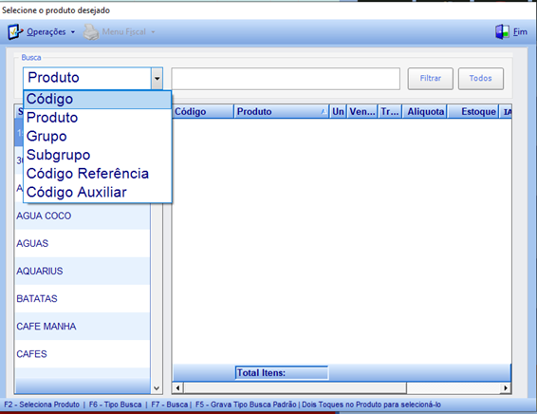Screen dimensions: 537x414
Task: Open the Operações menu icon
Action: (x=15, y=32)
